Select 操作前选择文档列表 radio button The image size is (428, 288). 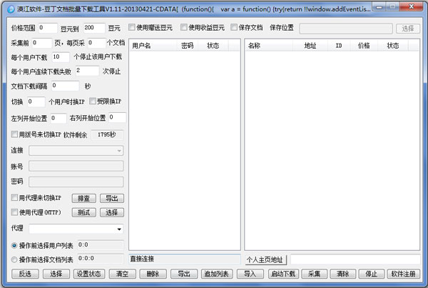pyautogui.click(x=14, y=259)
